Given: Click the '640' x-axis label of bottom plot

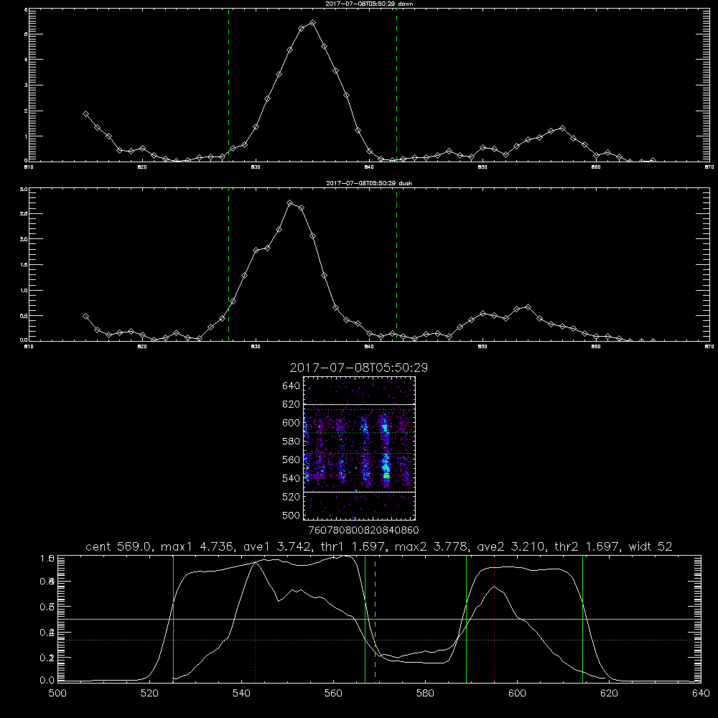Looking at the screenshot, I should pos(701,694).
